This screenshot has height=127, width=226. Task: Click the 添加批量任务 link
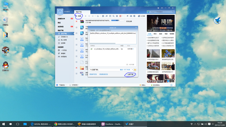[104, 74]
